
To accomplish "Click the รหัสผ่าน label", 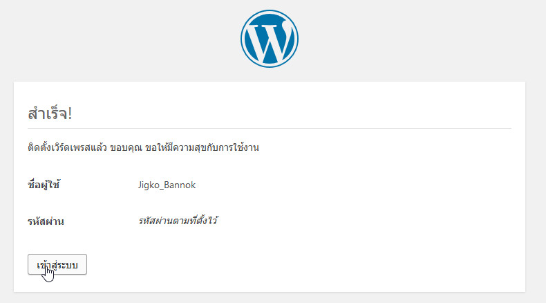I will tap(46, 221).
